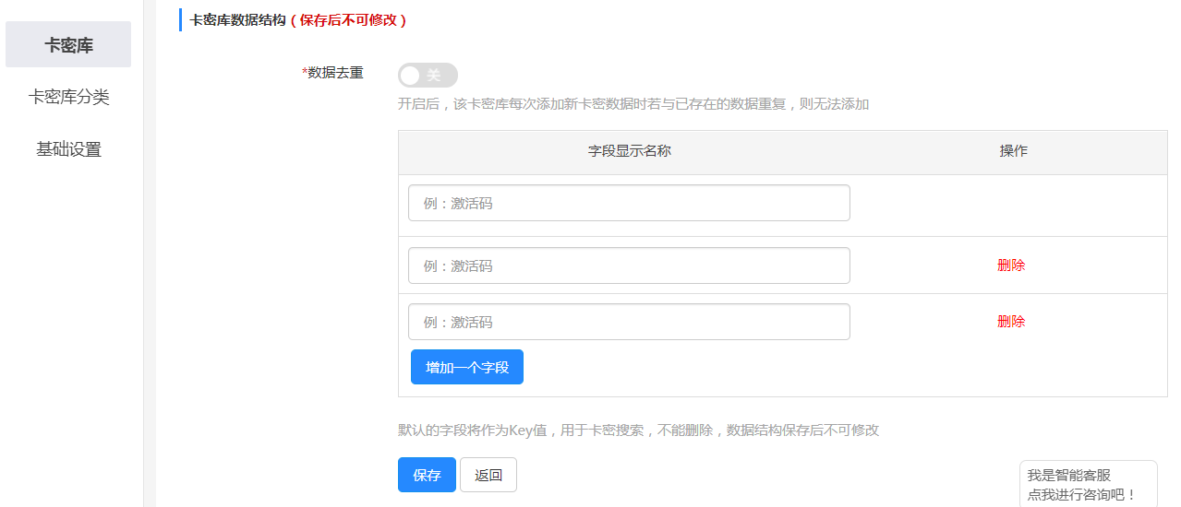Go to 基础设置 in the sidebar
Viewport: 1181px width, 507px height.
68,149
